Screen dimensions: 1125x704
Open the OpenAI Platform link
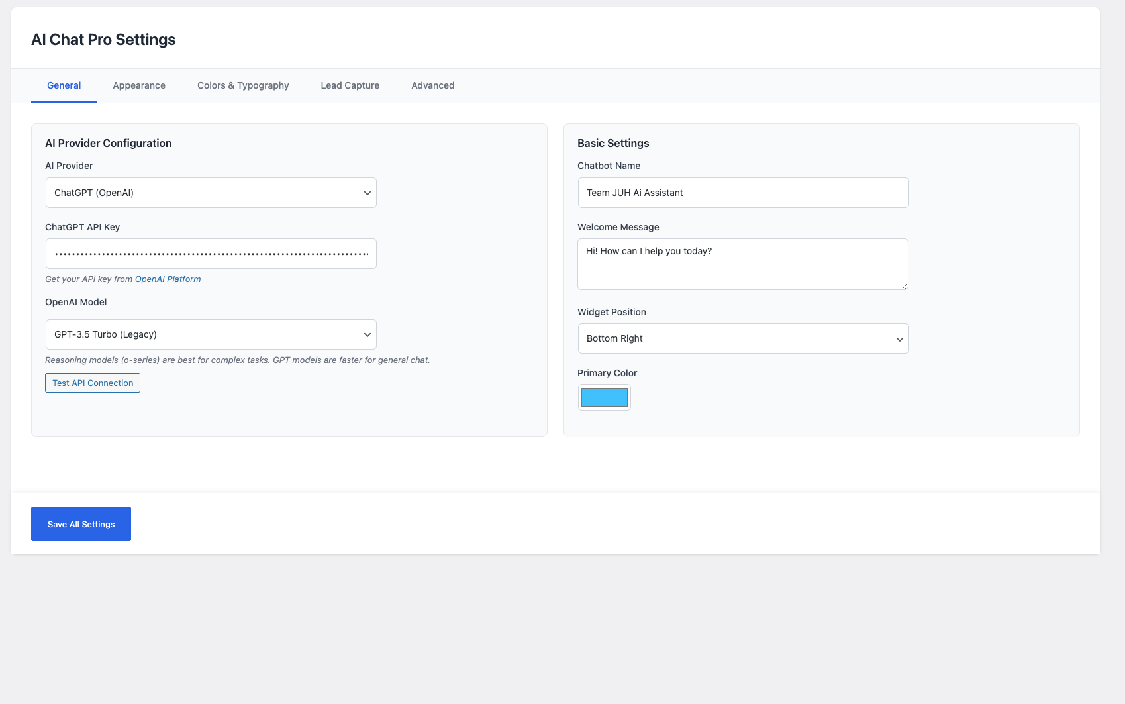[168, 279]
